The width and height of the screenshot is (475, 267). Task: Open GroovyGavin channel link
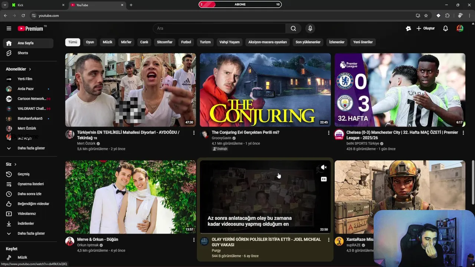pyautogui.click(x=221, y=138)
